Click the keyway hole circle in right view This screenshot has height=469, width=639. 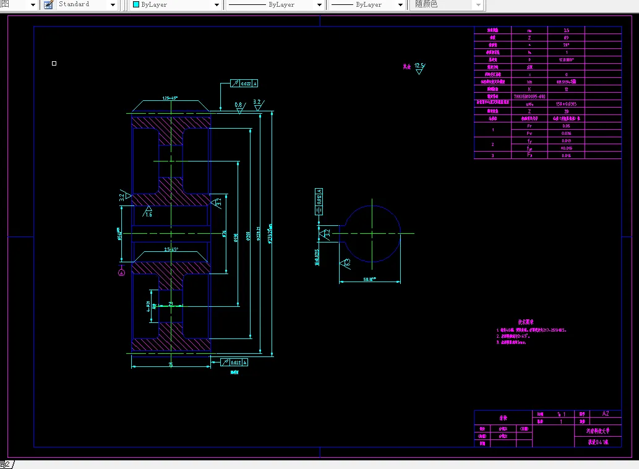tap(372, 234)
